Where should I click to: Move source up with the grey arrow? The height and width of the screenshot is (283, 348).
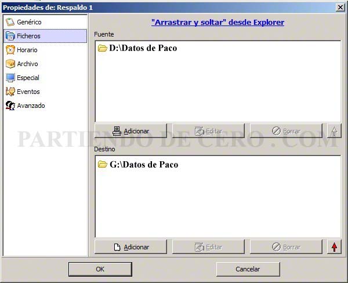(334, 131)
